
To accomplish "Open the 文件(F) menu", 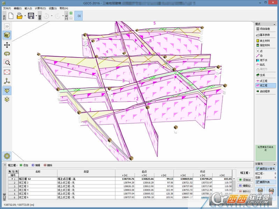I will [7, 8].
